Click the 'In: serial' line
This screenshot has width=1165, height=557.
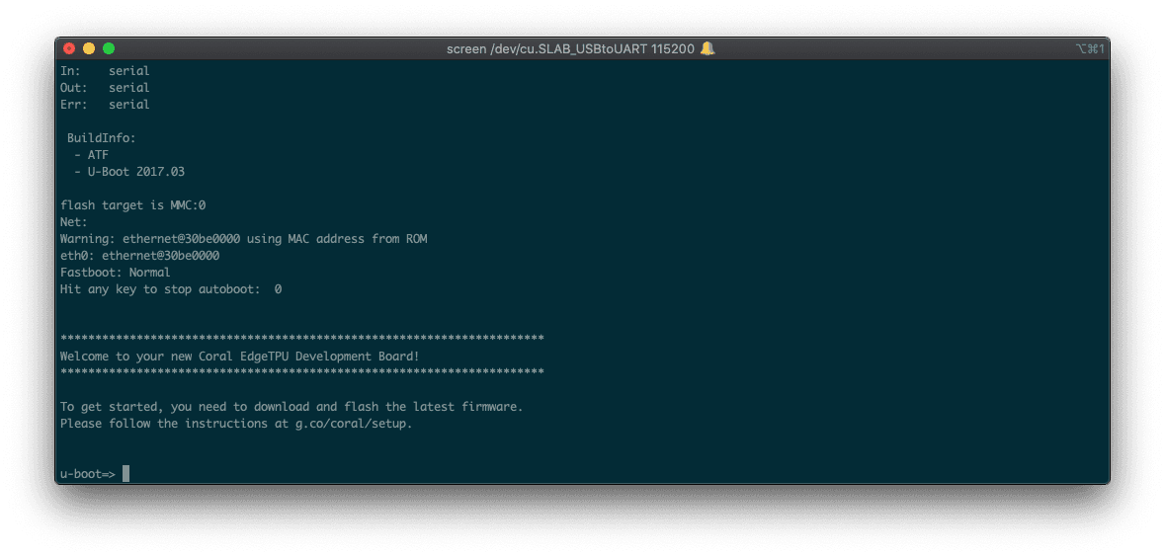[x=105, y=71]
